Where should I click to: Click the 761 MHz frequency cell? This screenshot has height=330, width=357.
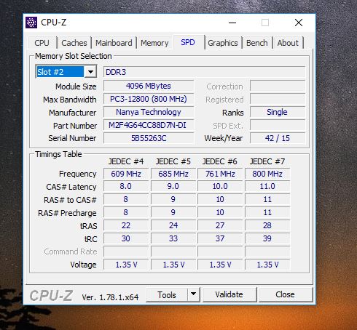220,174
